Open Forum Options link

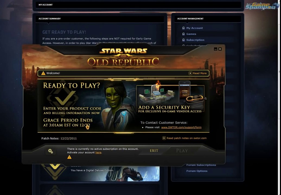[x=197, y=171]
